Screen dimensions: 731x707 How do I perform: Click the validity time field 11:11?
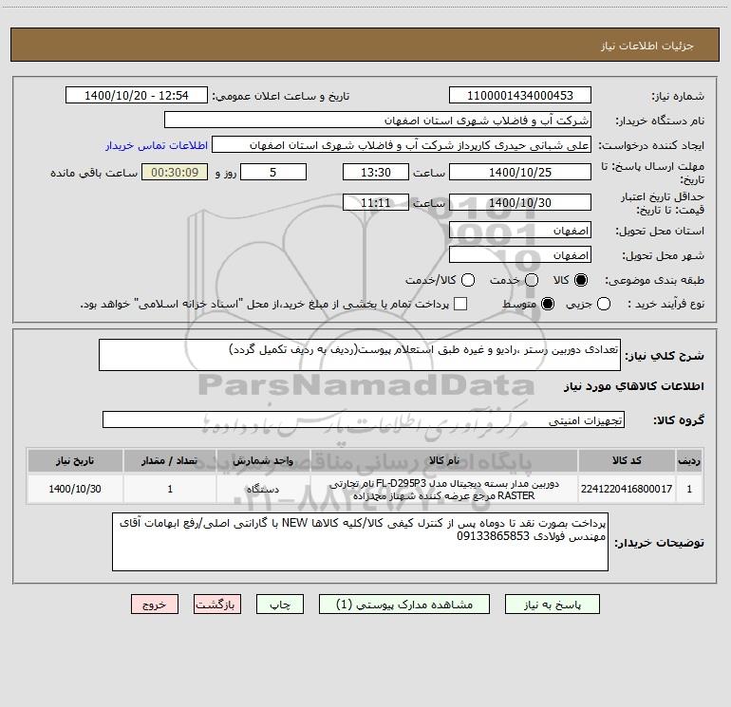376,203
